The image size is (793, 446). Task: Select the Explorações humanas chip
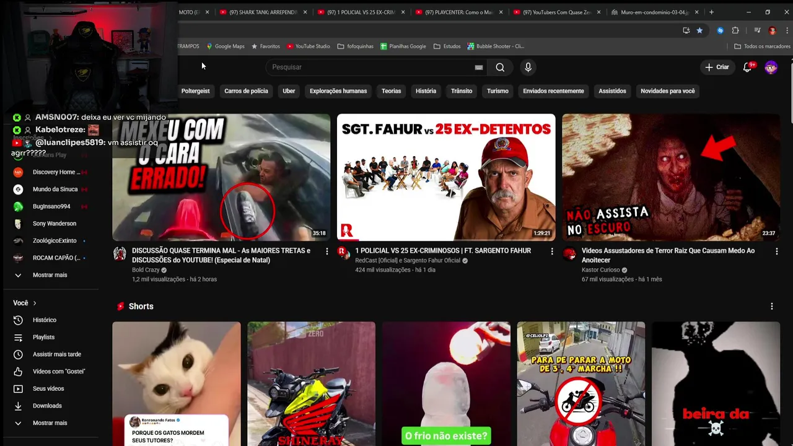[338, 91]
